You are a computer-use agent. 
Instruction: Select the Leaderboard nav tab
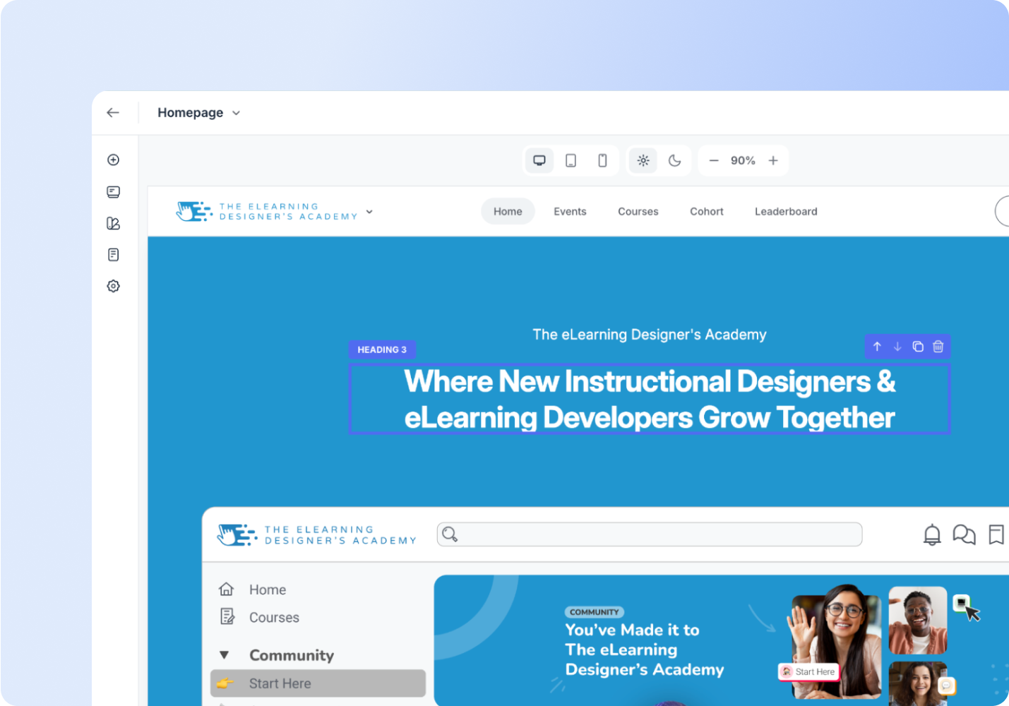[786, 211]
